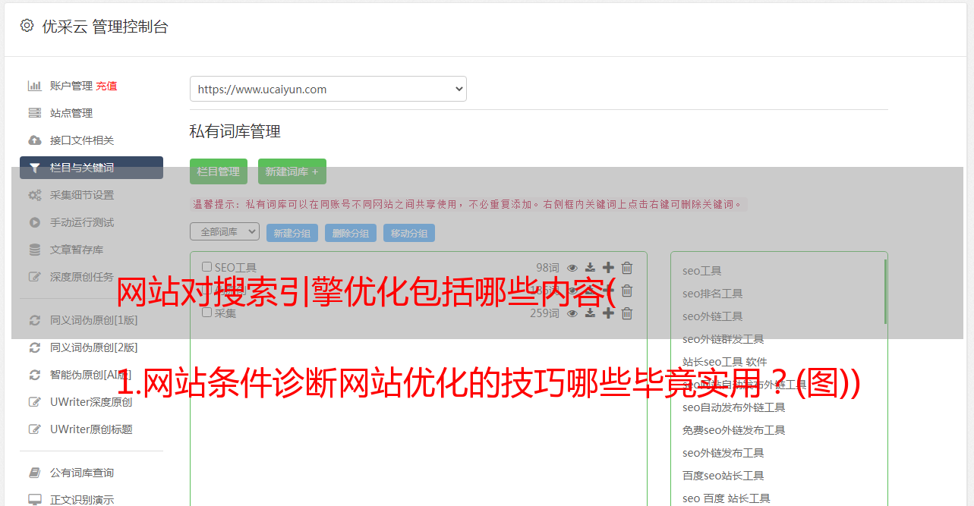Open the site URL dropdown showing ucaiyun.com
Image resolution: width=974 pixels, height=506 pixels.
tap(328, 89)
